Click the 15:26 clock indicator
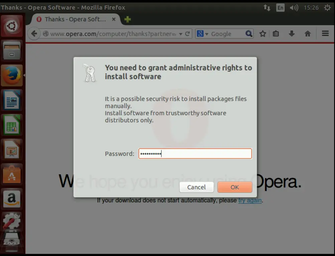Screen dimensions: 335x256 311,8
